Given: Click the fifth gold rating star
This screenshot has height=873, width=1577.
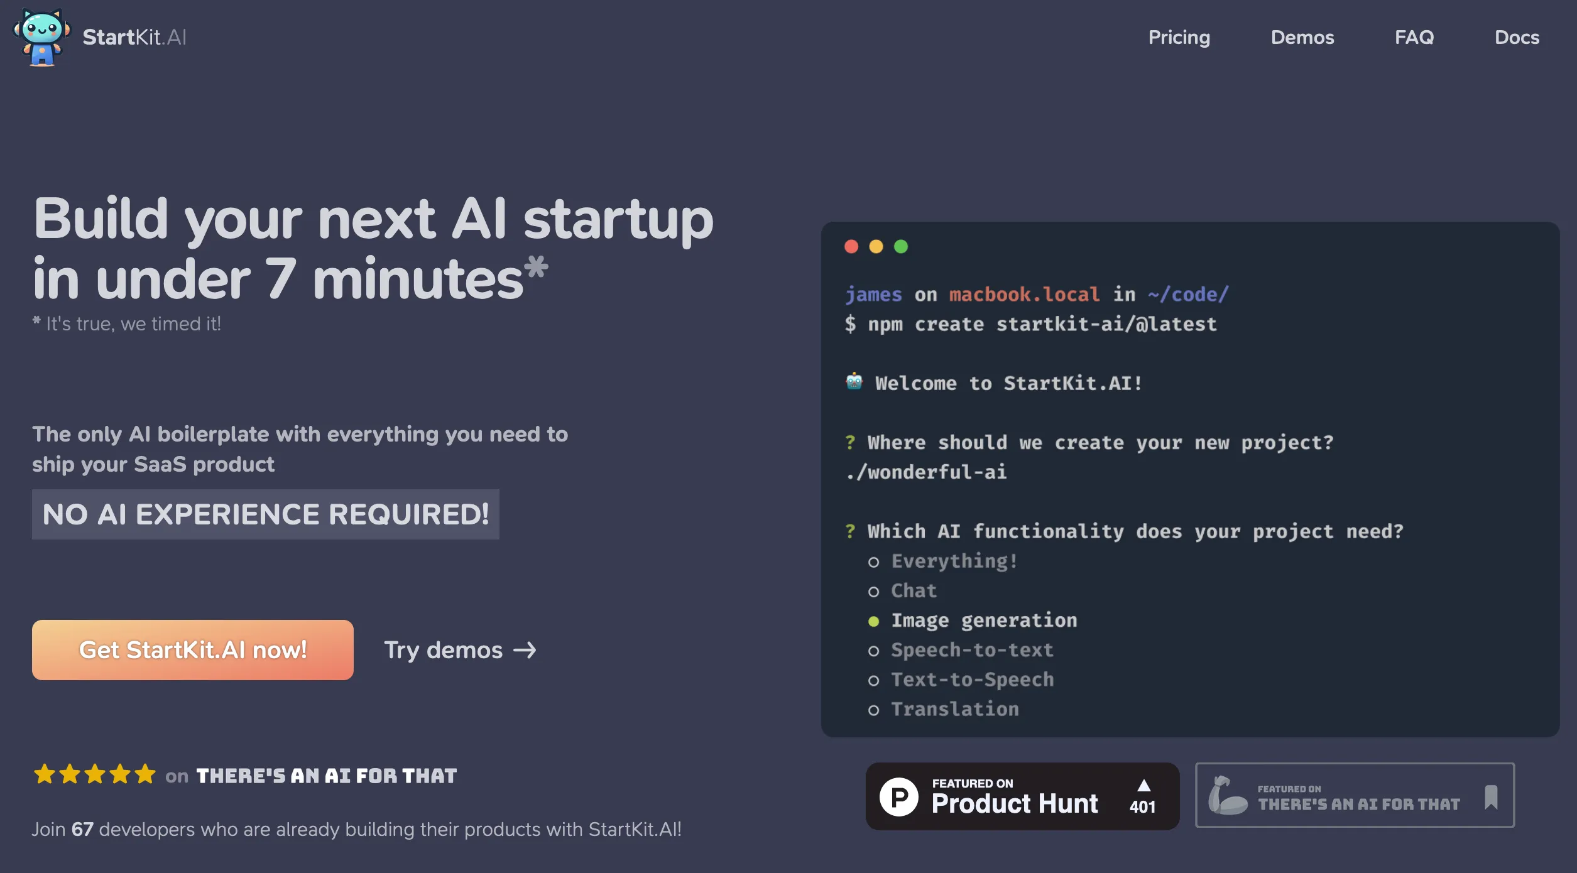Looking at the screenshot, I should (145, 774).
